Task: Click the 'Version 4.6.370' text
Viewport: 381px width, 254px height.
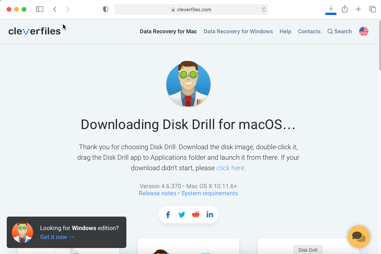Action: click(160, 186)
